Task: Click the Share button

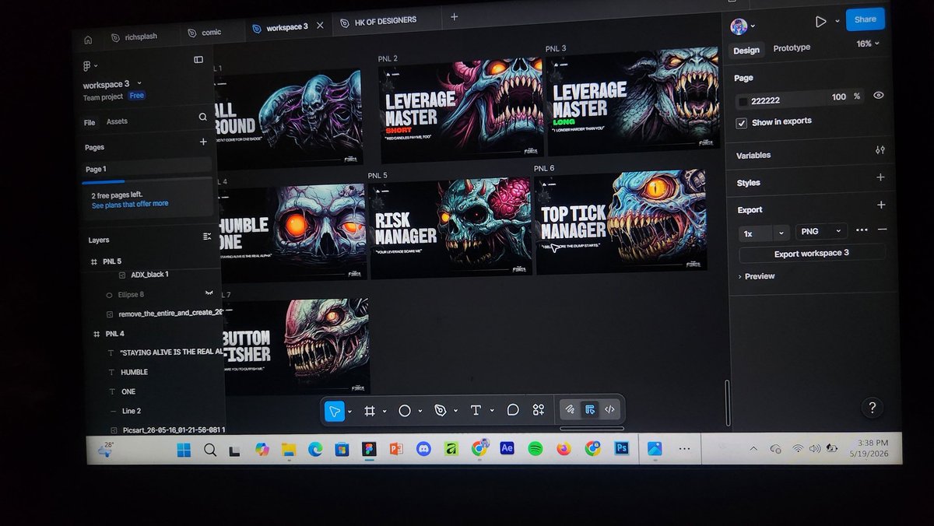Action: pos(865,19)
